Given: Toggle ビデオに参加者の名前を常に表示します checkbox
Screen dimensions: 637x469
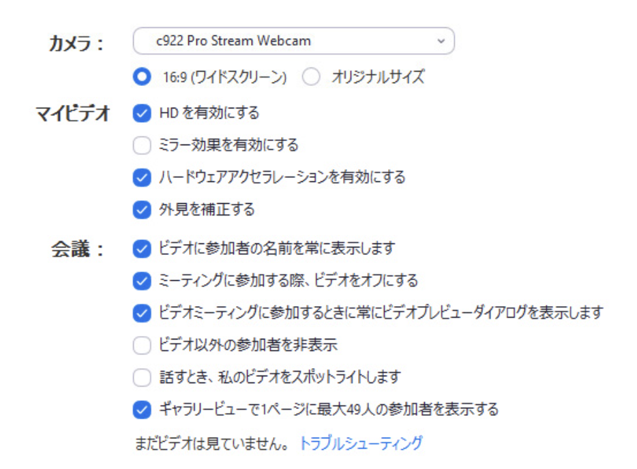Looking at the screenshot, I should [142, 249].
